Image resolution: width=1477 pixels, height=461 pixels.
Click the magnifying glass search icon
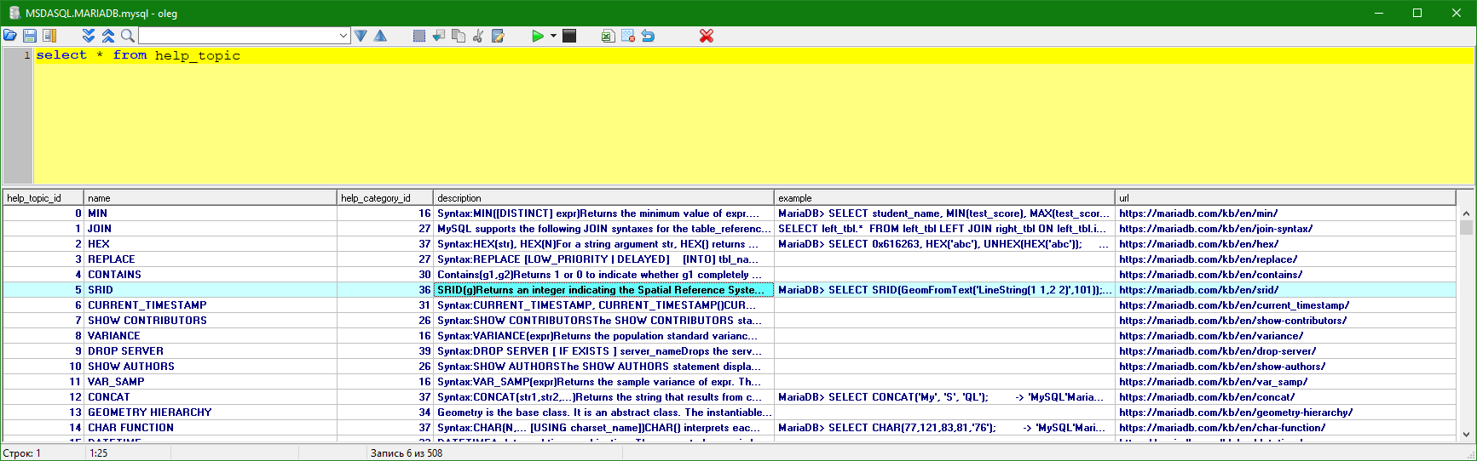(127, 36)
